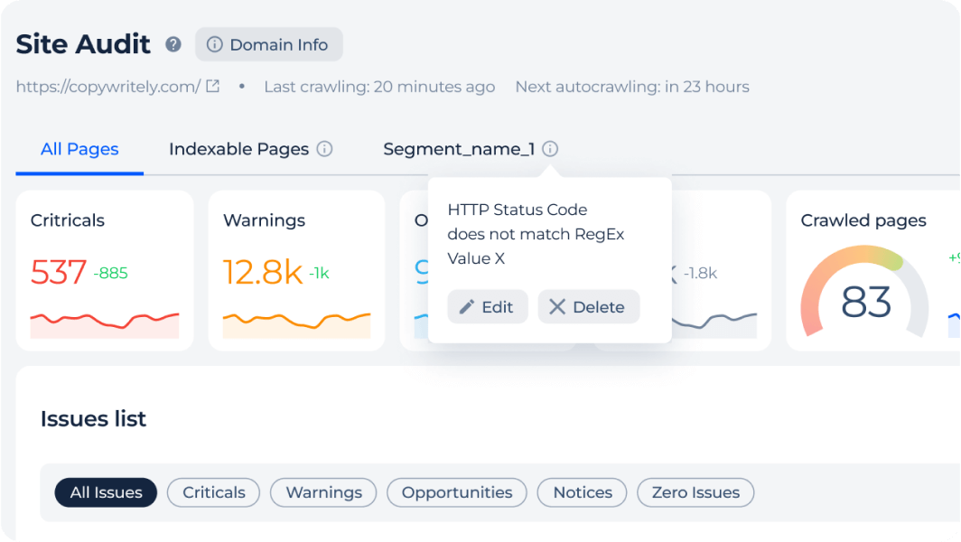Filter the issues list by Criticals
Screen dimensions: 961x542
(x=214, y=492)
